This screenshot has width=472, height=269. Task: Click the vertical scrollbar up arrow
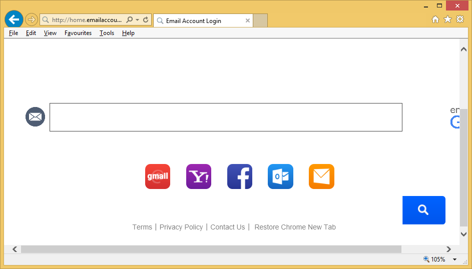tap(463, 49)
